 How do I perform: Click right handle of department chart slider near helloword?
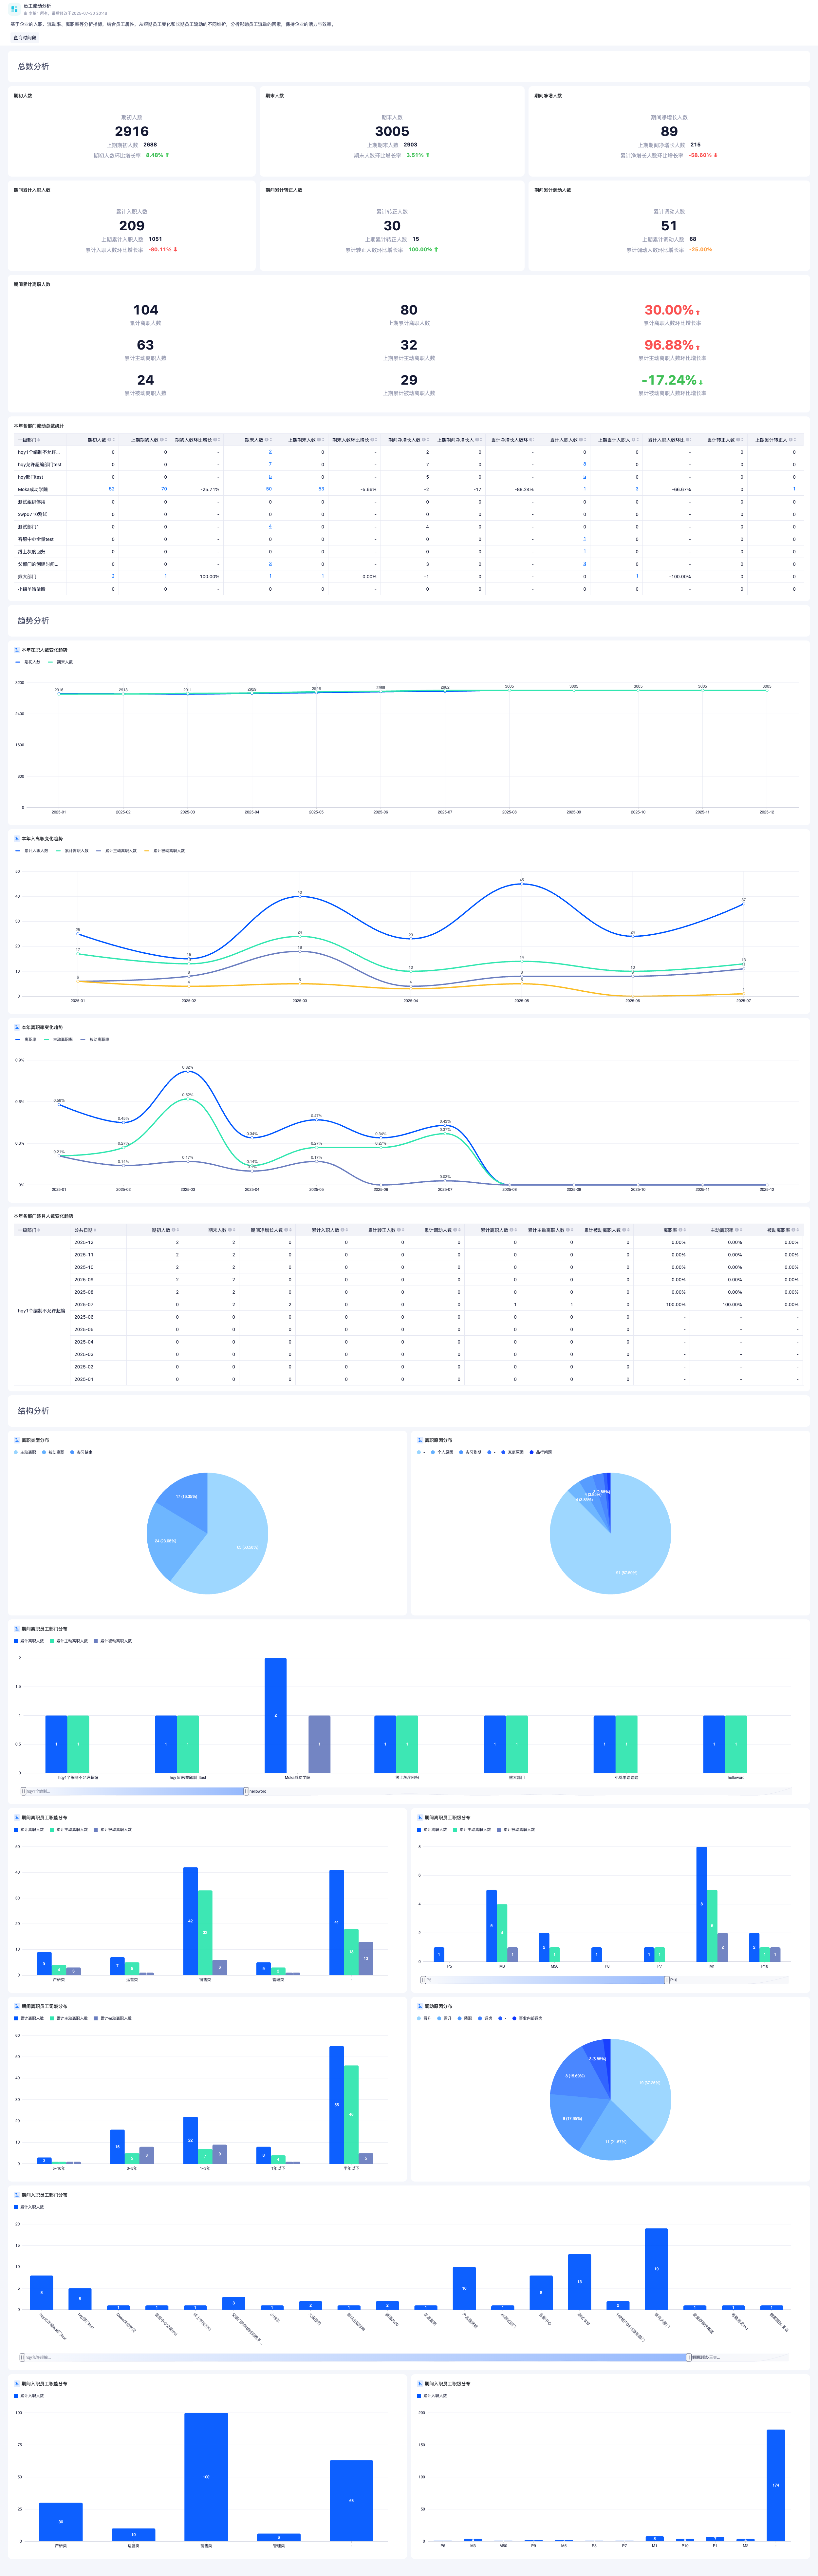pyautogui.click(x=246, y=1791)
